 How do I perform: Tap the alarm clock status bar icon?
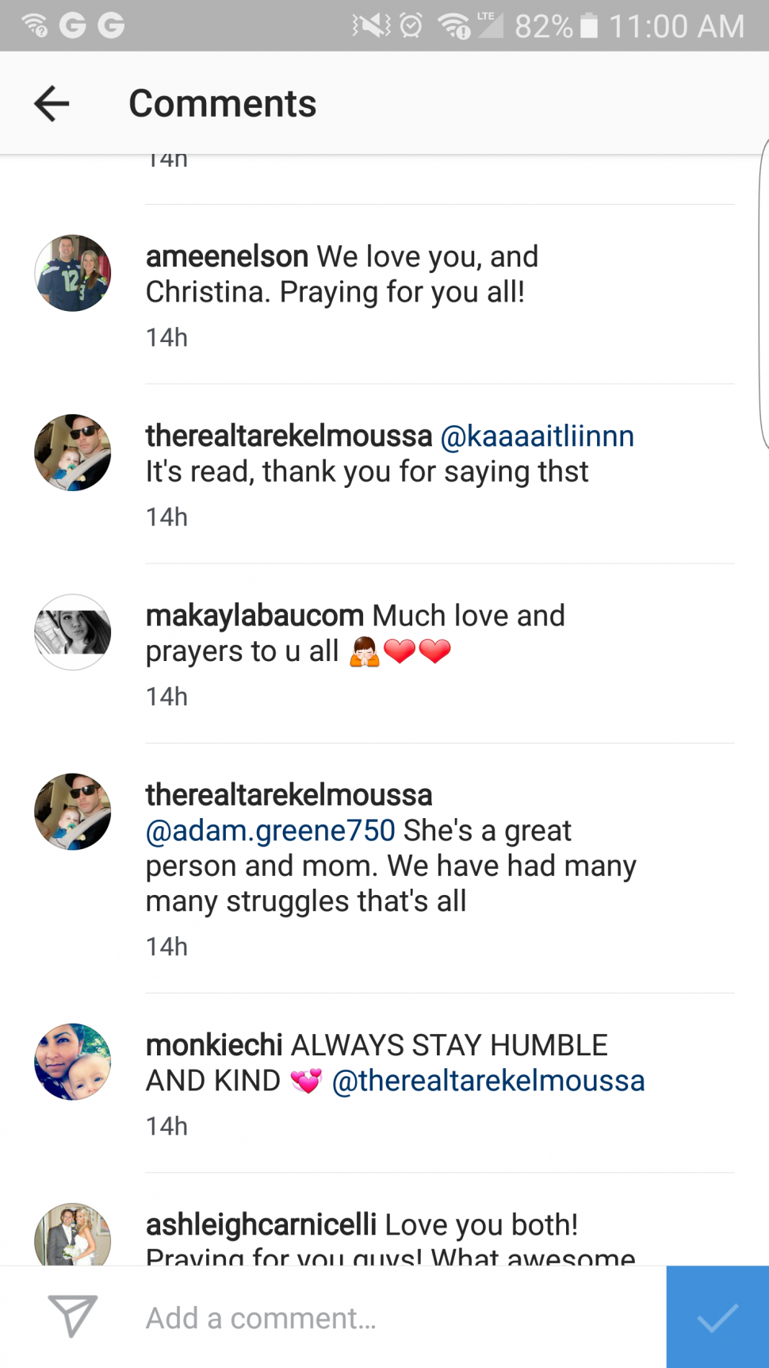click(x=411, y=25)
